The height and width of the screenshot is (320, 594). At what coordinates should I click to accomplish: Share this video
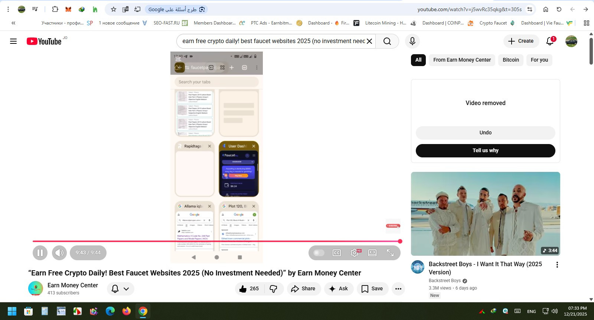304,289
